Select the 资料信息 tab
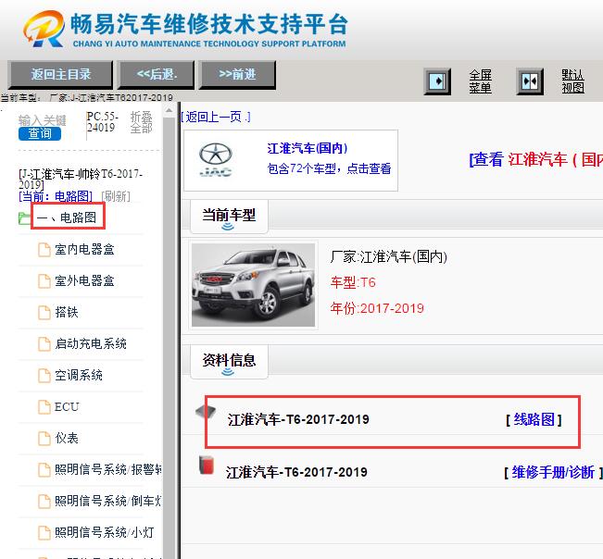The image size is (603, 559). (229, 362)
